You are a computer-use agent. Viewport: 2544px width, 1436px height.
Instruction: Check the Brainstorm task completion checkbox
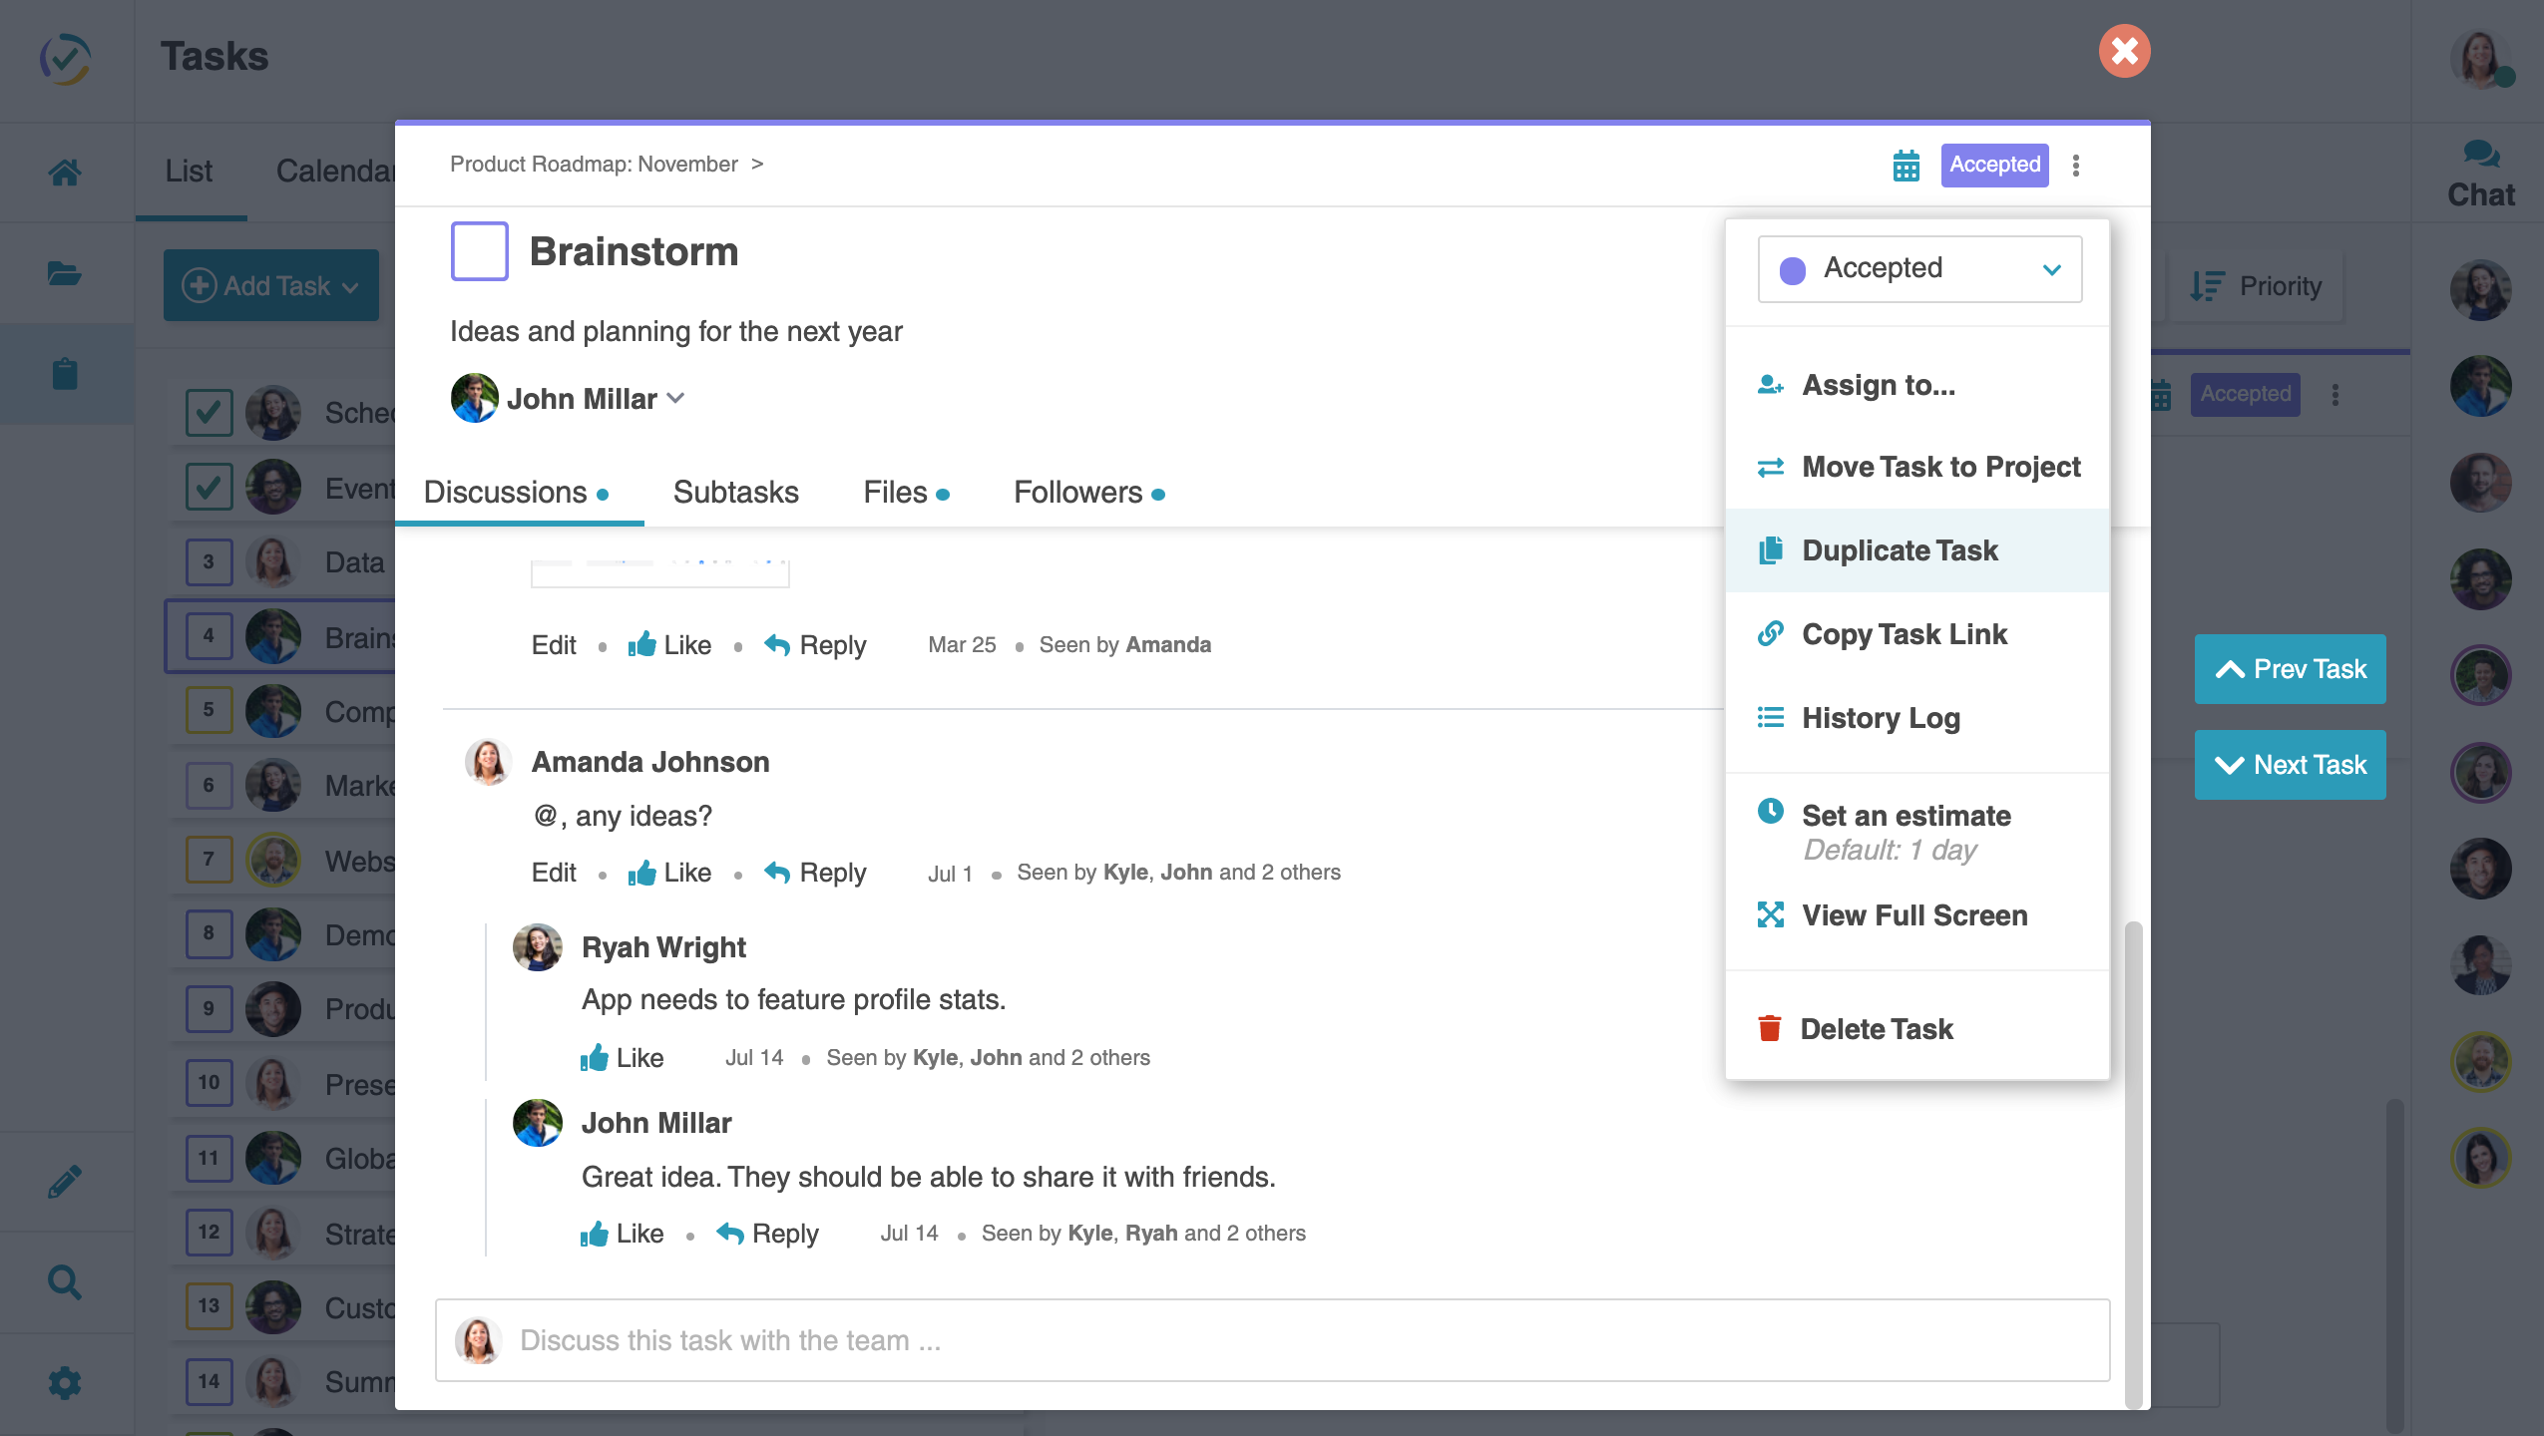479,251
